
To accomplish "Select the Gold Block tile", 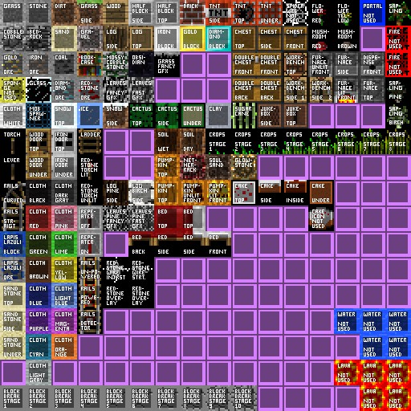I will pos(193,39).
